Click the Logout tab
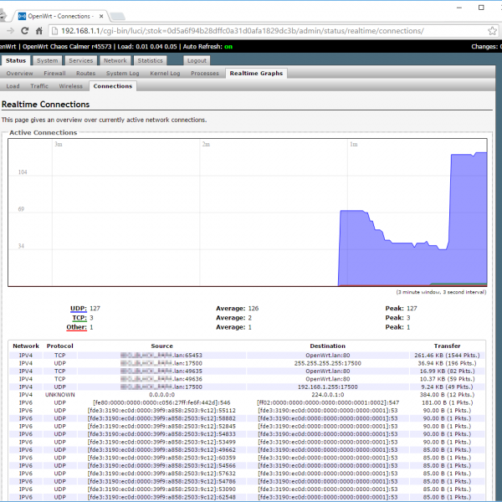The image size is (502, 502). 197,61
